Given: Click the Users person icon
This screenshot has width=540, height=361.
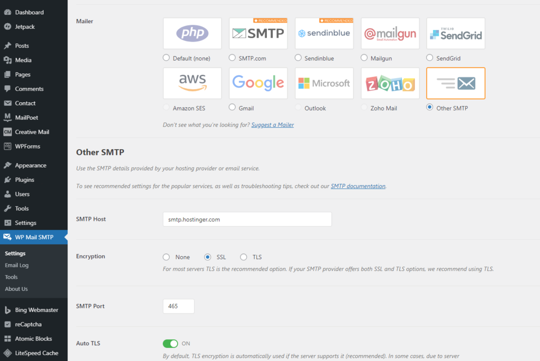Looking at the screenshot, I should [x=7, y=194].
